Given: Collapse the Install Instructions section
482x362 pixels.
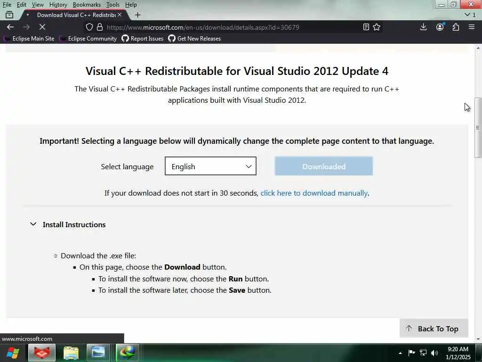Looking at the screenshot, I should coord(68,225).
